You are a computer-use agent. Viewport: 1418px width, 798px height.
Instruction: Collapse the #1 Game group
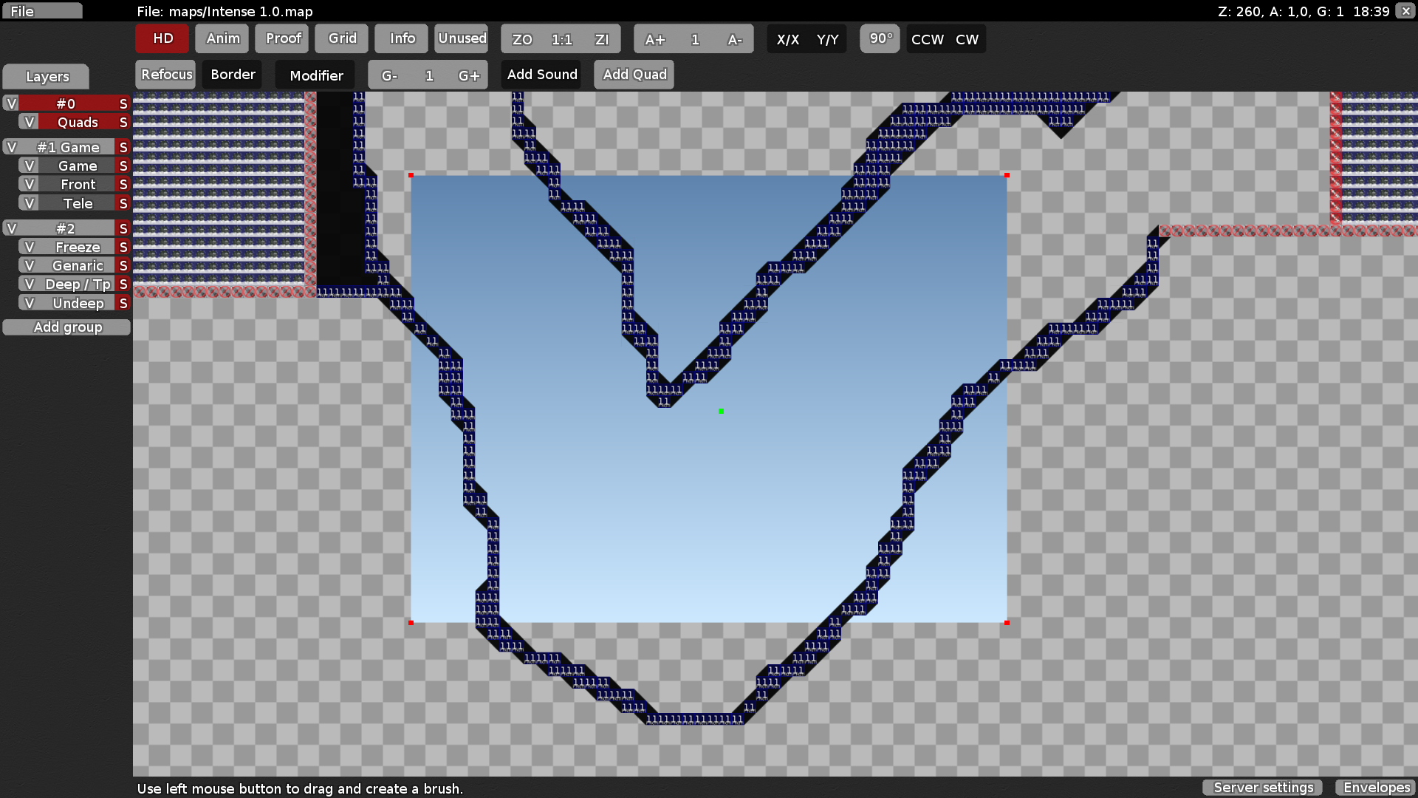pos(11,147)
